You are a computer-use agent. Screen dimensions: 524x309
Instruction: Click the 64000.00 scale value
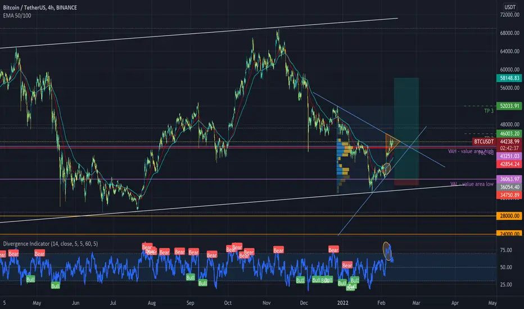[509, 51]
